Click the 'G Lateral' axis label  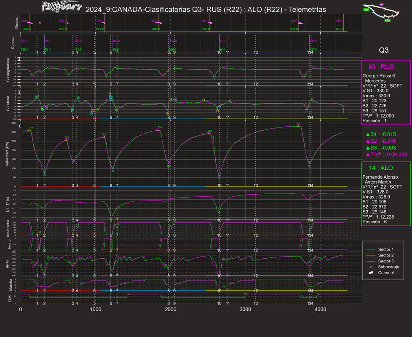(8, 103)
